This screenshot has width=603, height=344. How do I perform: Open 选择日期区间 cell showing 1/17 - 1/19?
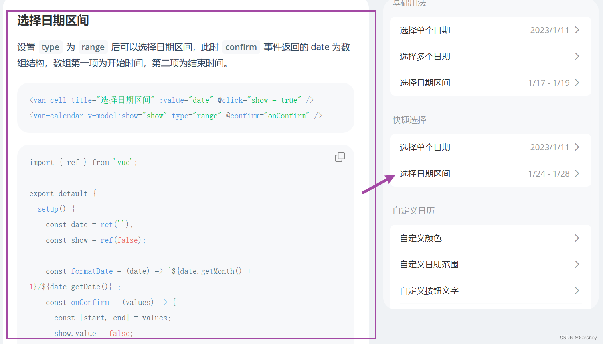click(x=490, y=83)
